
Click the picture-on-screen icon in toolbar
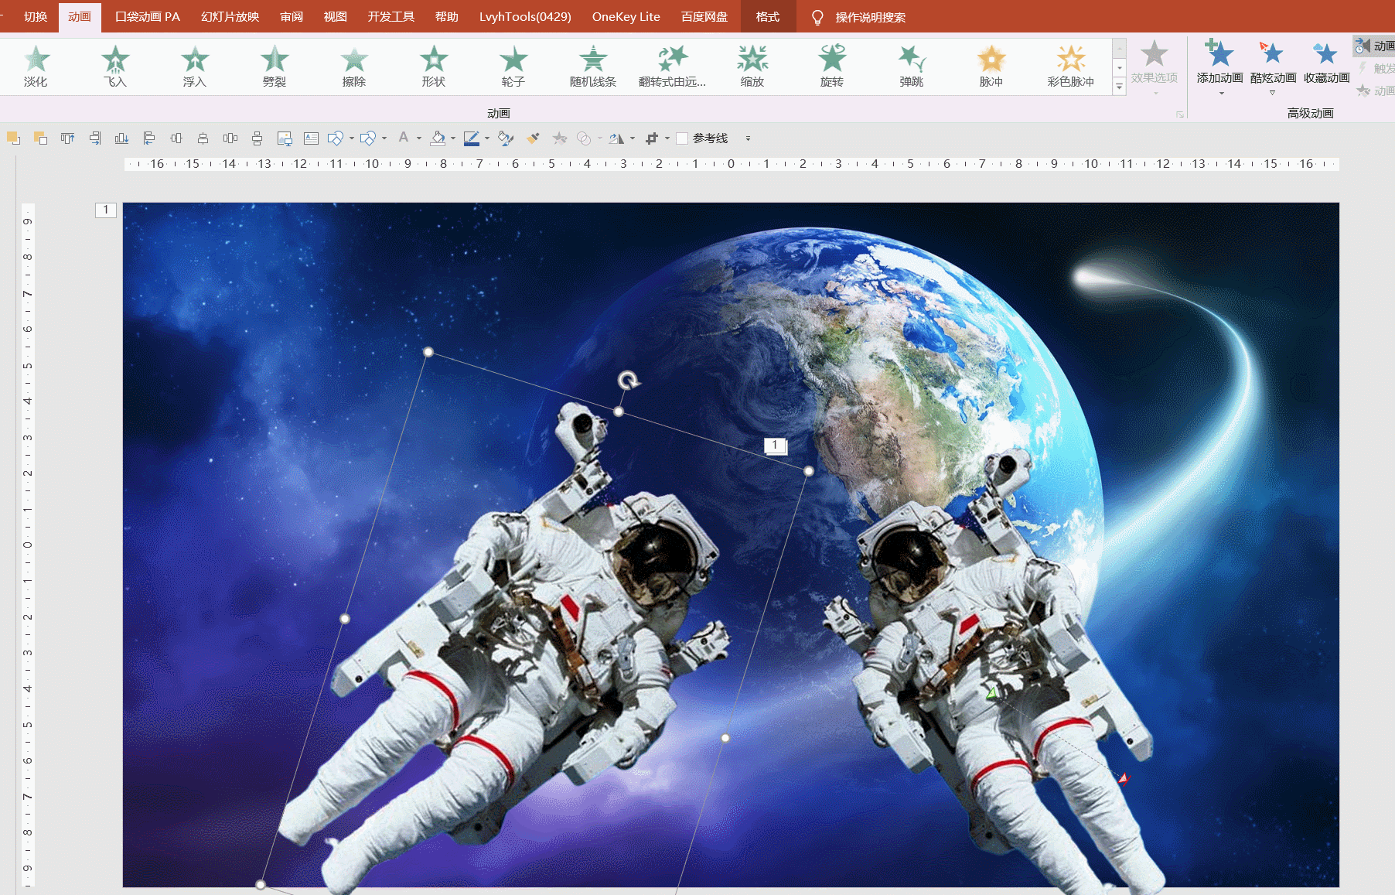(285, 138)
